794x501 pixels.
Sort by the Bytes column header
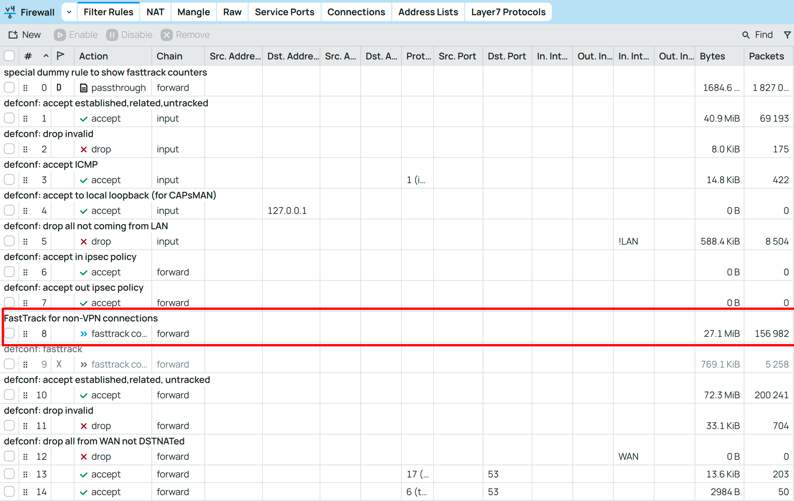[x=719, y=56]
